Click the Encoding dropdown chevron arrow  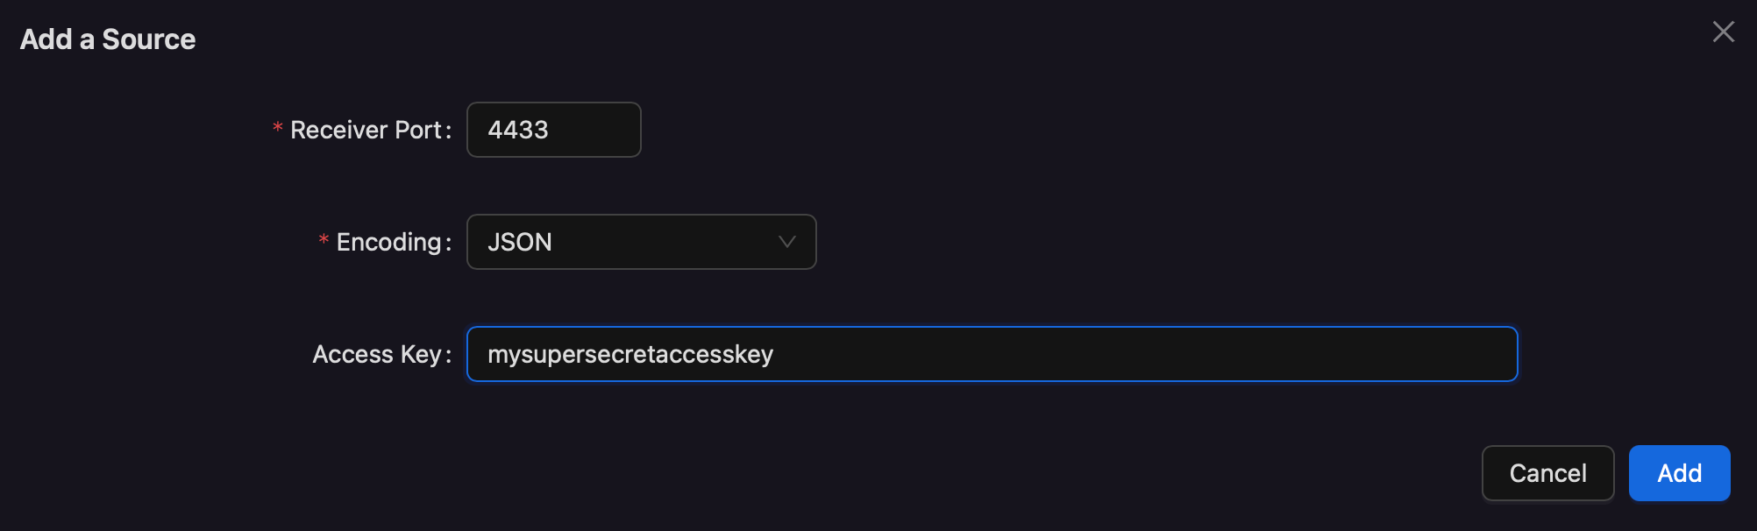786,242
